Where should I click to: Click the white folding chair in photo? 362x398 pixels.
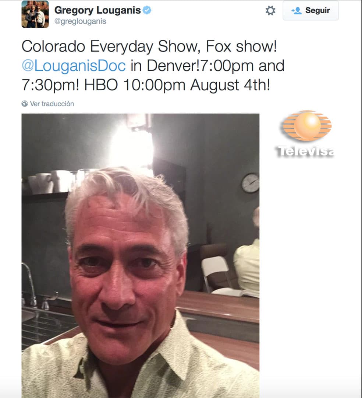[215, 274]
